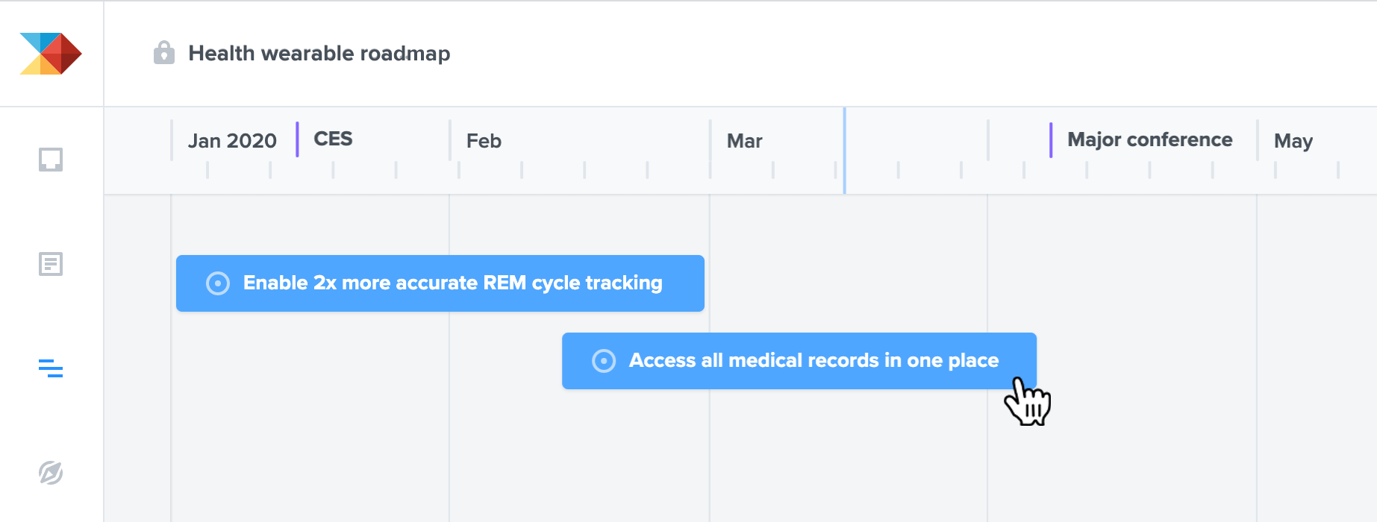Screen dimensions: 1377x522
Task: Select Health wearable roadmap title
Action: tap(319, 54)
